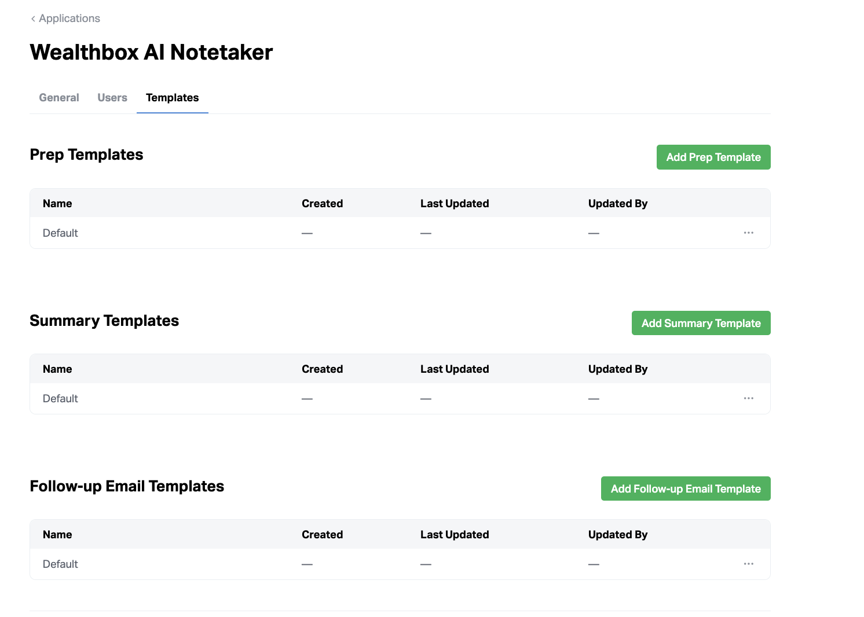Screen dimensions: 864x617
Task: Click the Updated By column header under Prep Templates
Action: point(618,203)
